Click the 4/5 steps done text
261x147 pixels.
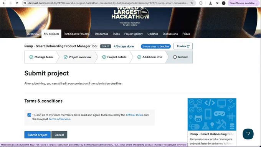tap(124, 46)
